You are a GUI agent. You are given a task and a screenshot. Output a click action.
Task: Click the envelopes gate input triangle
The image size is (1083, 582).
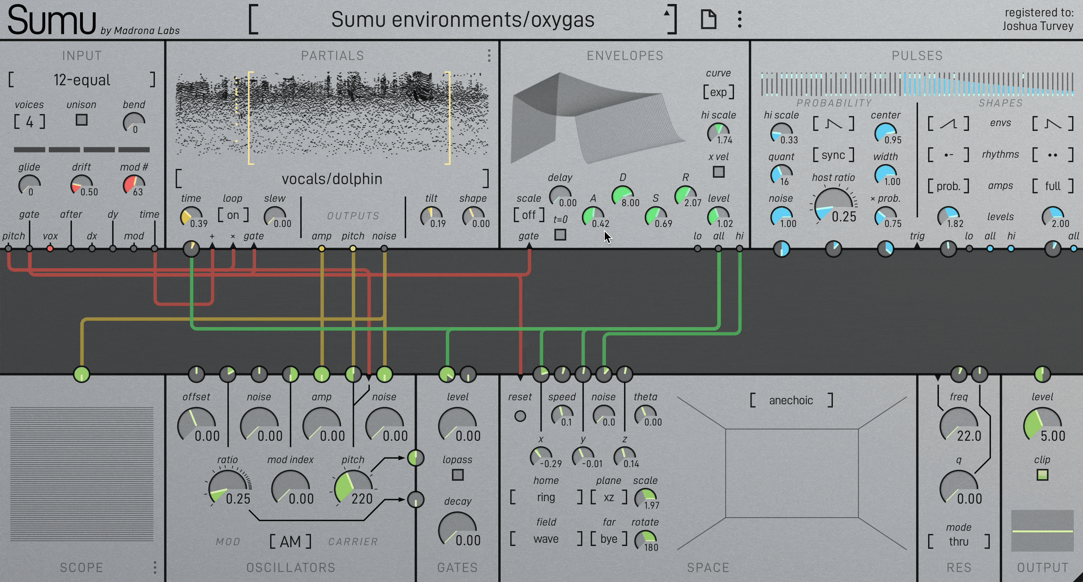click(529, 246)
